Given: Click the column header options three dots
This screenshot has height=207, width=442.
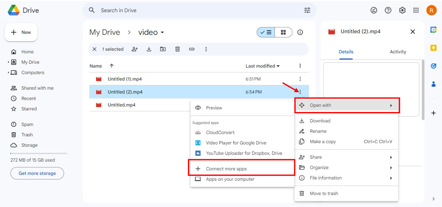Looking at the screenshot, I should point(300,66).
